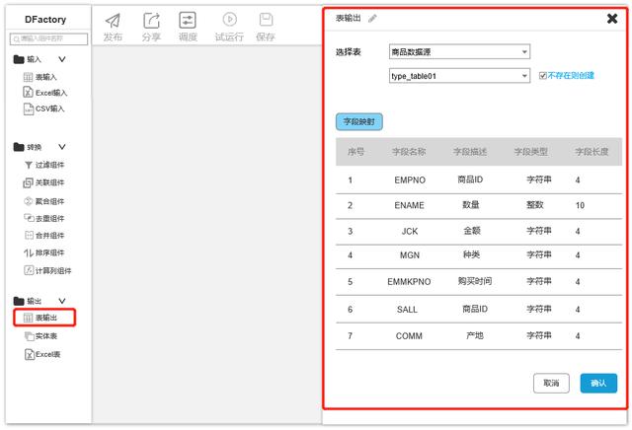Select the 合并组件 icon
Image resolution: width=632 pixels, height=430 pixels.
pos(29,235)
